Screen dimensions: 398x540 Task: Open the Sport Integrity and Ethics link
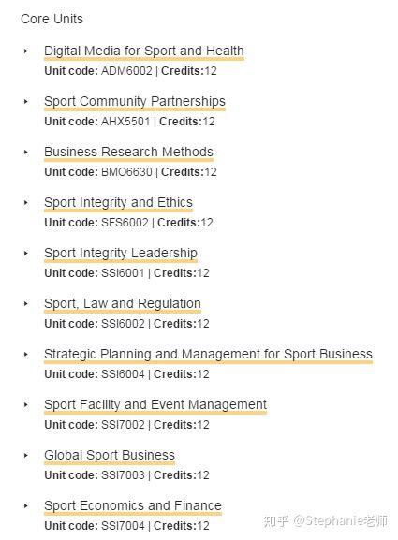point(118,202)
